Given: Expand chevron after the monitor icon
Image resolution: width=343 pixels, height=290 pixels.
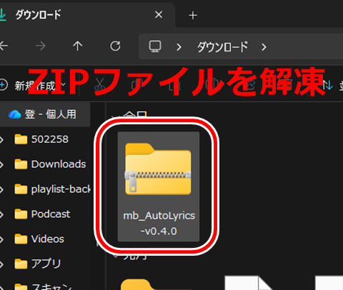Looking at the screenshot, I should click(179, 47).
